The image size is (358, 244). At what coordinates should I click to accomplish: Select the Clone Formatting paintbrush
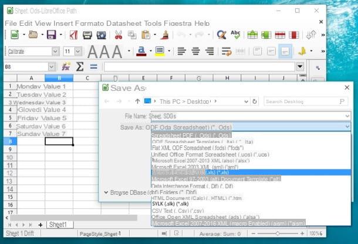point(164,35)
